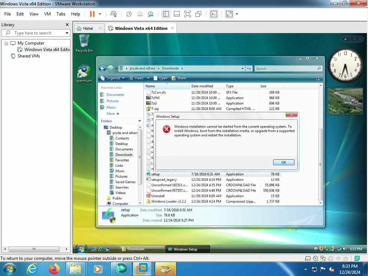Open the VMware File menu
The width and height of the screenshot is (368, 276).
click(8, 14)
